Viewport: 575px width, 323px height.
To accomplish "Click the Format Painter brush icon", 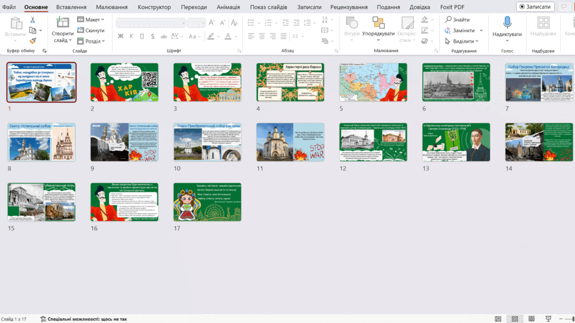I will click(x=32, y=41).
